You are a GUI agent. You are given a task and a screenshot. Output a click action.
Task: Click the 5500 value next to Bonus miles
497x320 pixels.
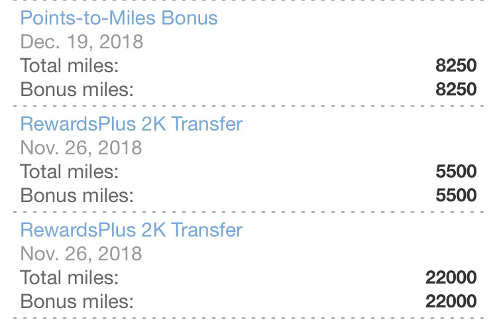click(x=456, y=195)
